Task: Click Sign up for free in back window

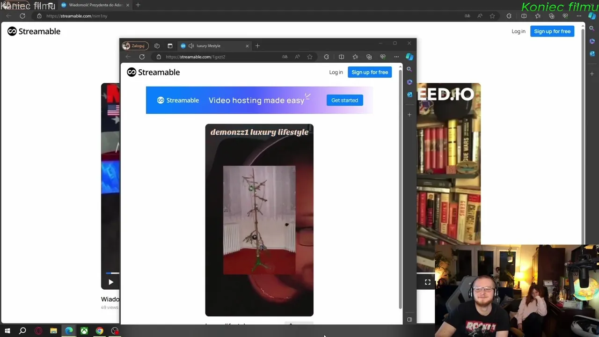Action: click(x=552, y=31)
